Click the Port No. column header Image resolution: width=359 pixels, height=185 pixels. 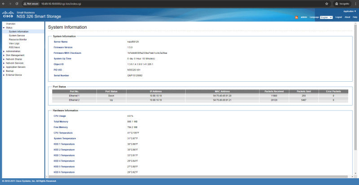pos(74,91)
